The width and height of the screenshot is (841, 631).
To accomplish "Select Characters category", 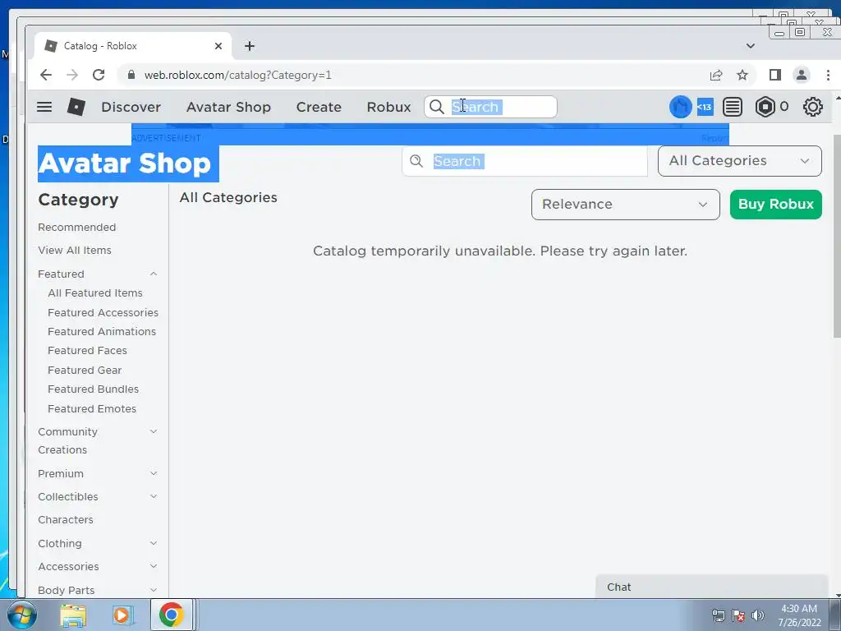I will pos(66,519).
